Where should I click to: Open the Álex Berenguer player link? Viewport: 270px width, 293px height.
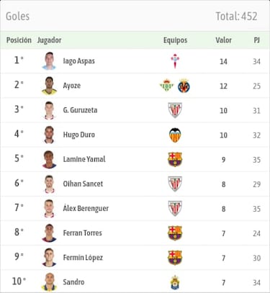coord(86,208)
